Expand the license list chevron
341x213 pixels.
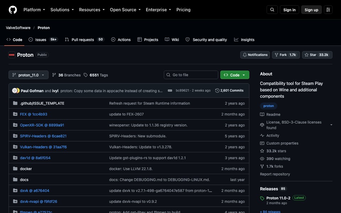[x=331, y=125]
